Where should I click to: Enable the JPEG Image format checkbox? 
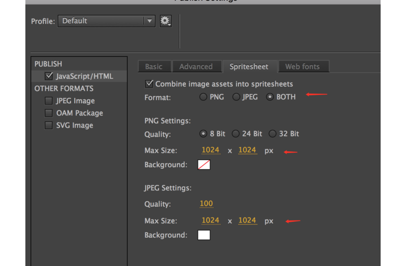click(49, 100)
